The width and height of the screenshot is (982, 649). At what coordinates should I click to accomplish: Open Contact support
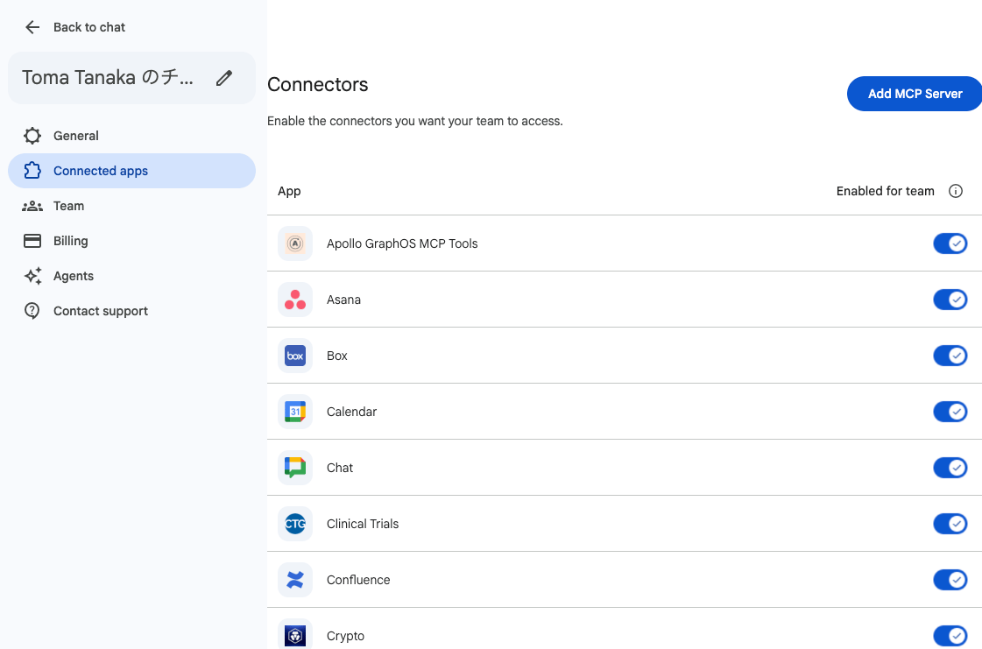[131, 311]
